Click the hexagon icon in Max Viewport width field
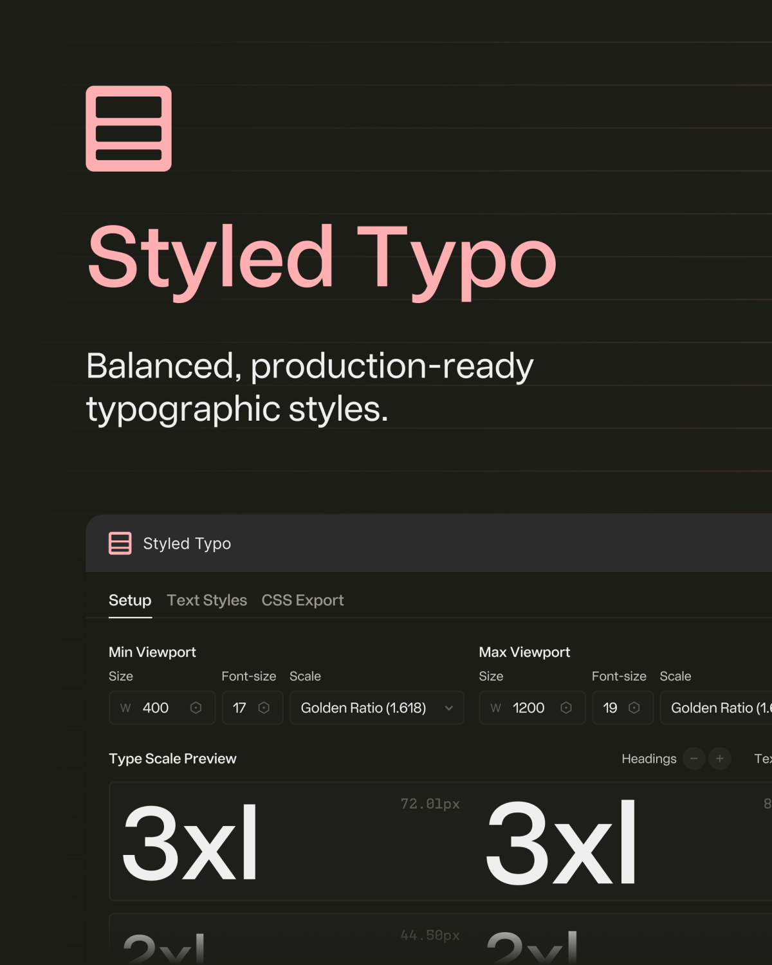This screenshot has width=772, height=965. point(566,708)
